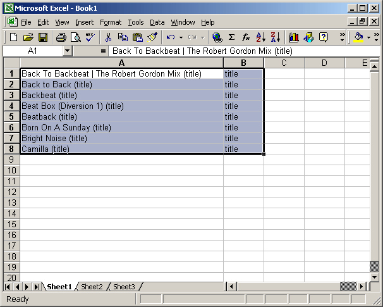Select cell 'Beat Box (Diversion 1) (title)'
The height and width of the screenshot is (307, 383).
121,106
